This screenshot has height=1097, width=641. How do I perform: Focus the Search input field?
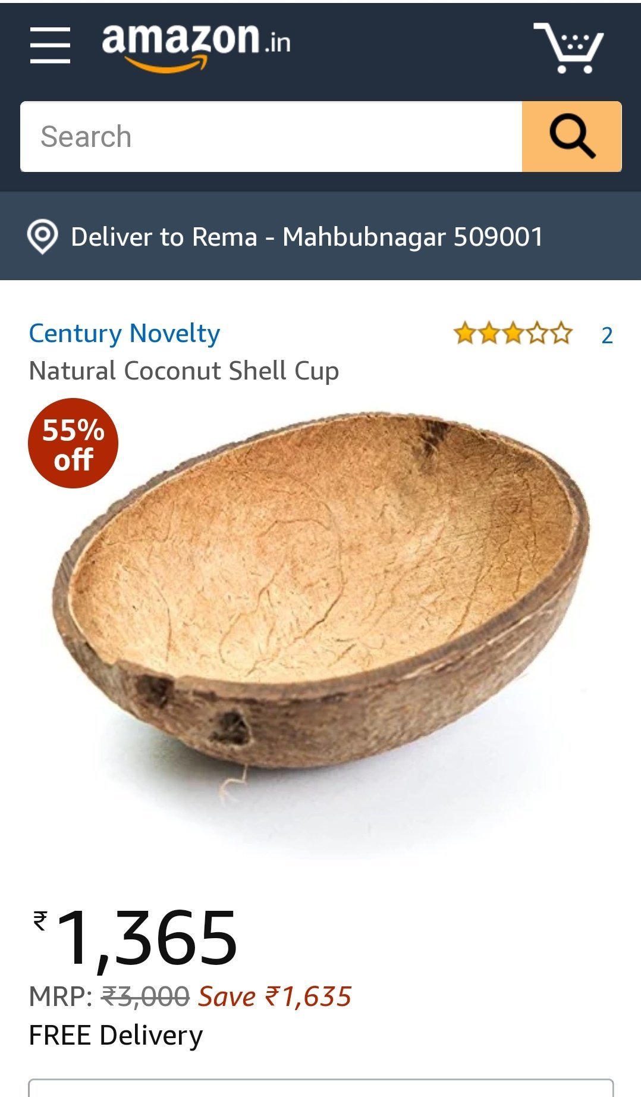(271, 136)
